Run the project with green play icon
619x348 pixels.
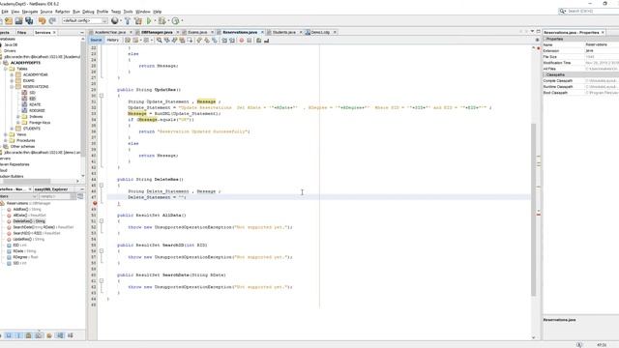click(149, 20)
